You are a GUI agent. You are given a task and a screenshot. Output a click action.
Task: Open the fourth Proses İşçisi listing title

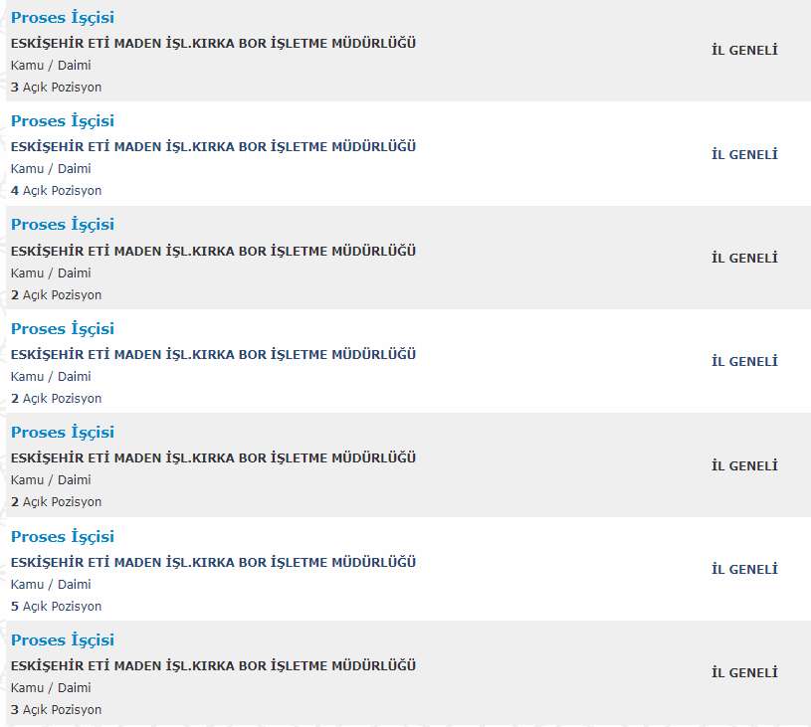point(62,329)
